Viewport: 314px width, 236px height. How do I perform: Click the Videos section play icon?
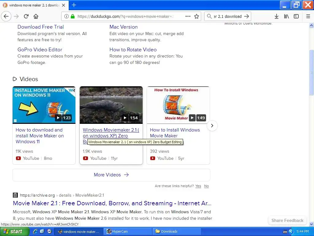click(x=15, y=79)
